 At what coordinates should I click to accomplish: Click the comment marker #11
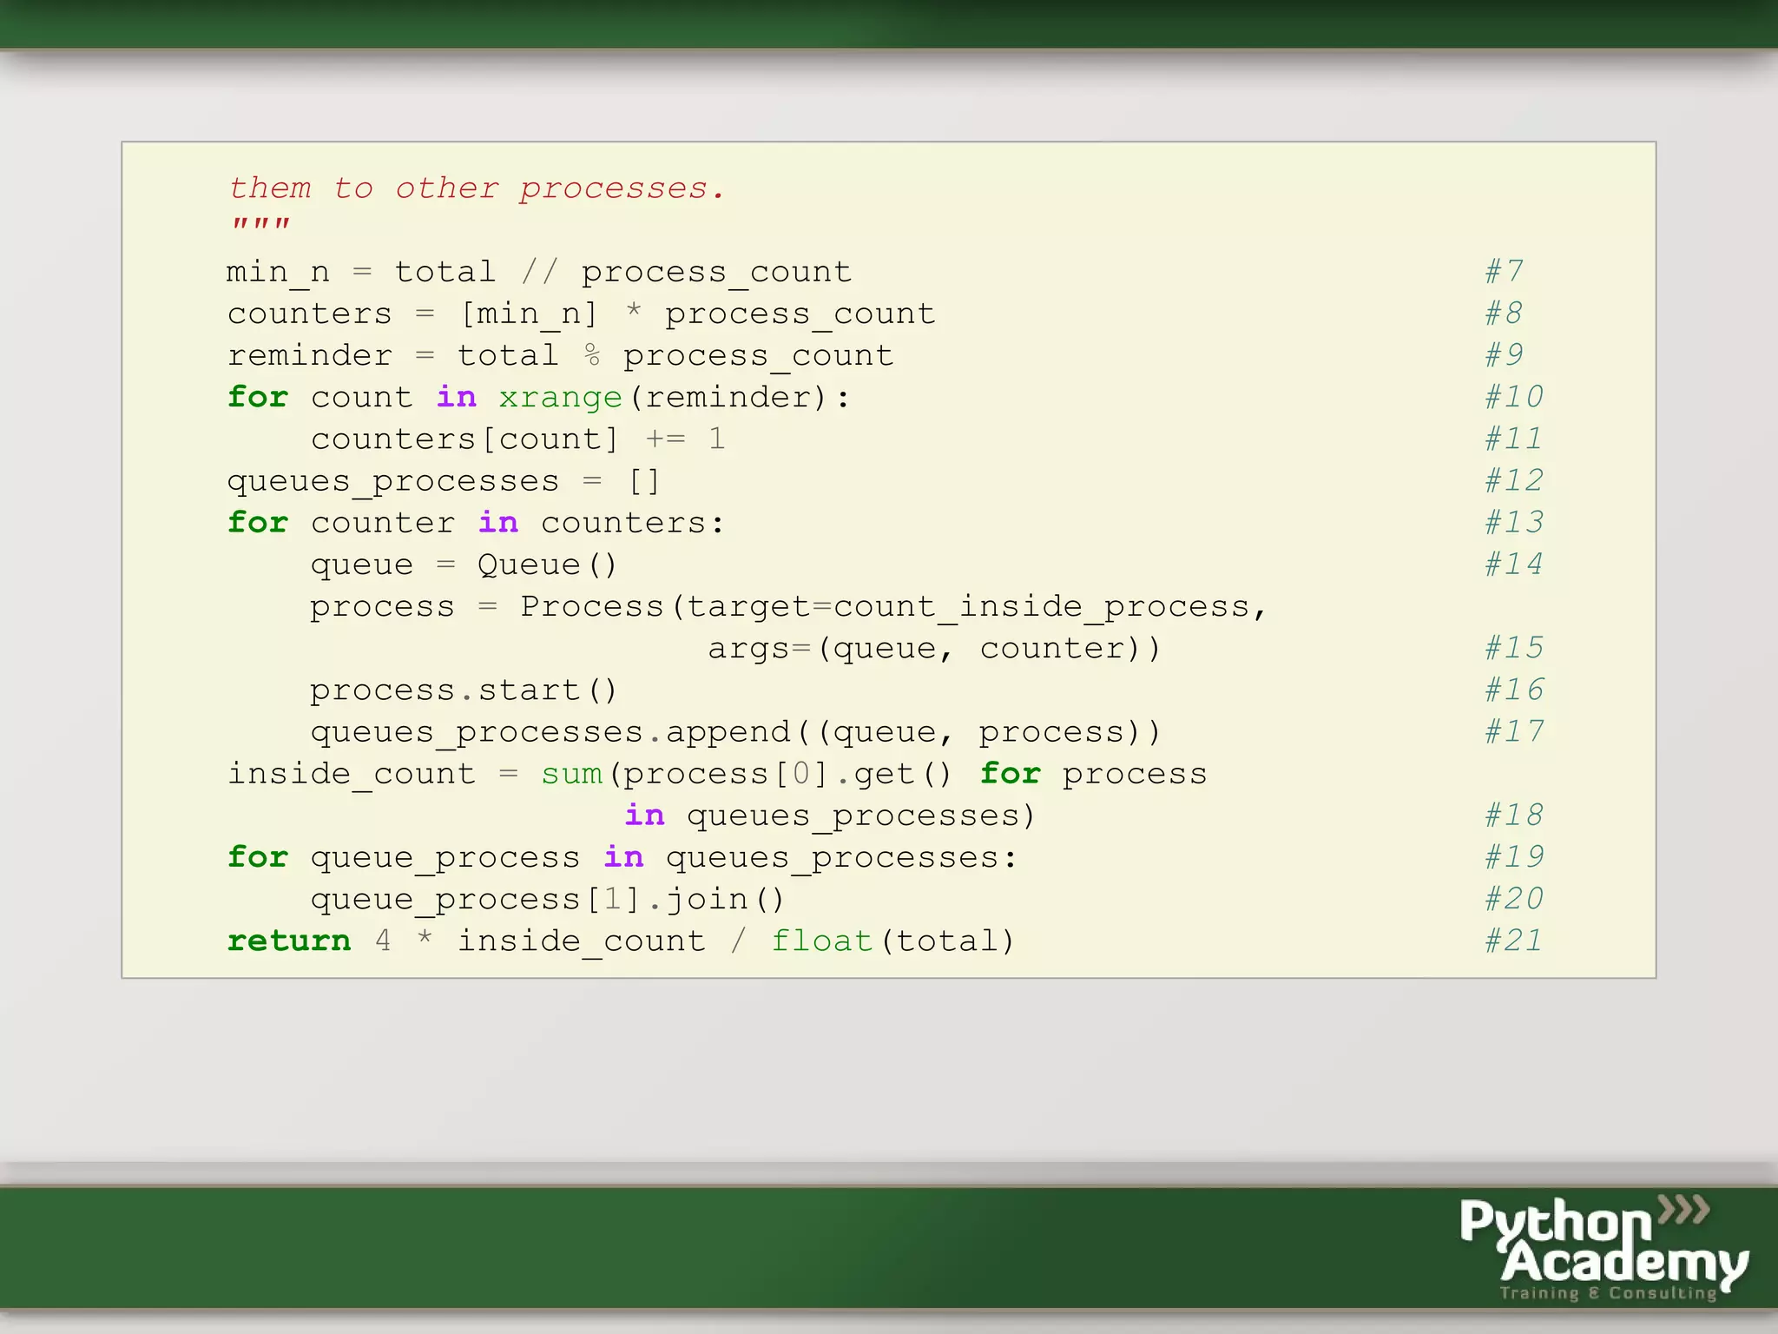point(1514,439)
